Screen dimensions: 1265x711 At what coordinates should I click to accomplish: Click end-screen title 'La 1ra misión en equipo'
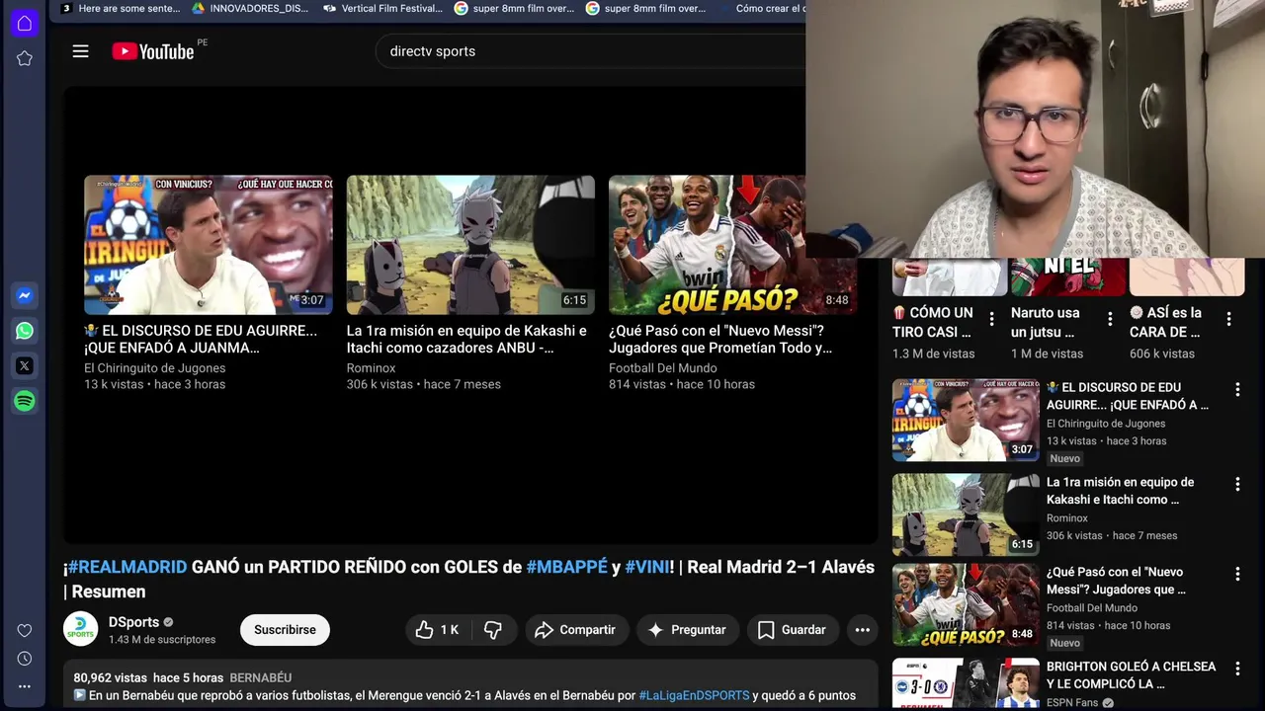click(466, 339)
